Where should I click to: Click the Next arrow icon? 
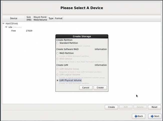point(152,116)
